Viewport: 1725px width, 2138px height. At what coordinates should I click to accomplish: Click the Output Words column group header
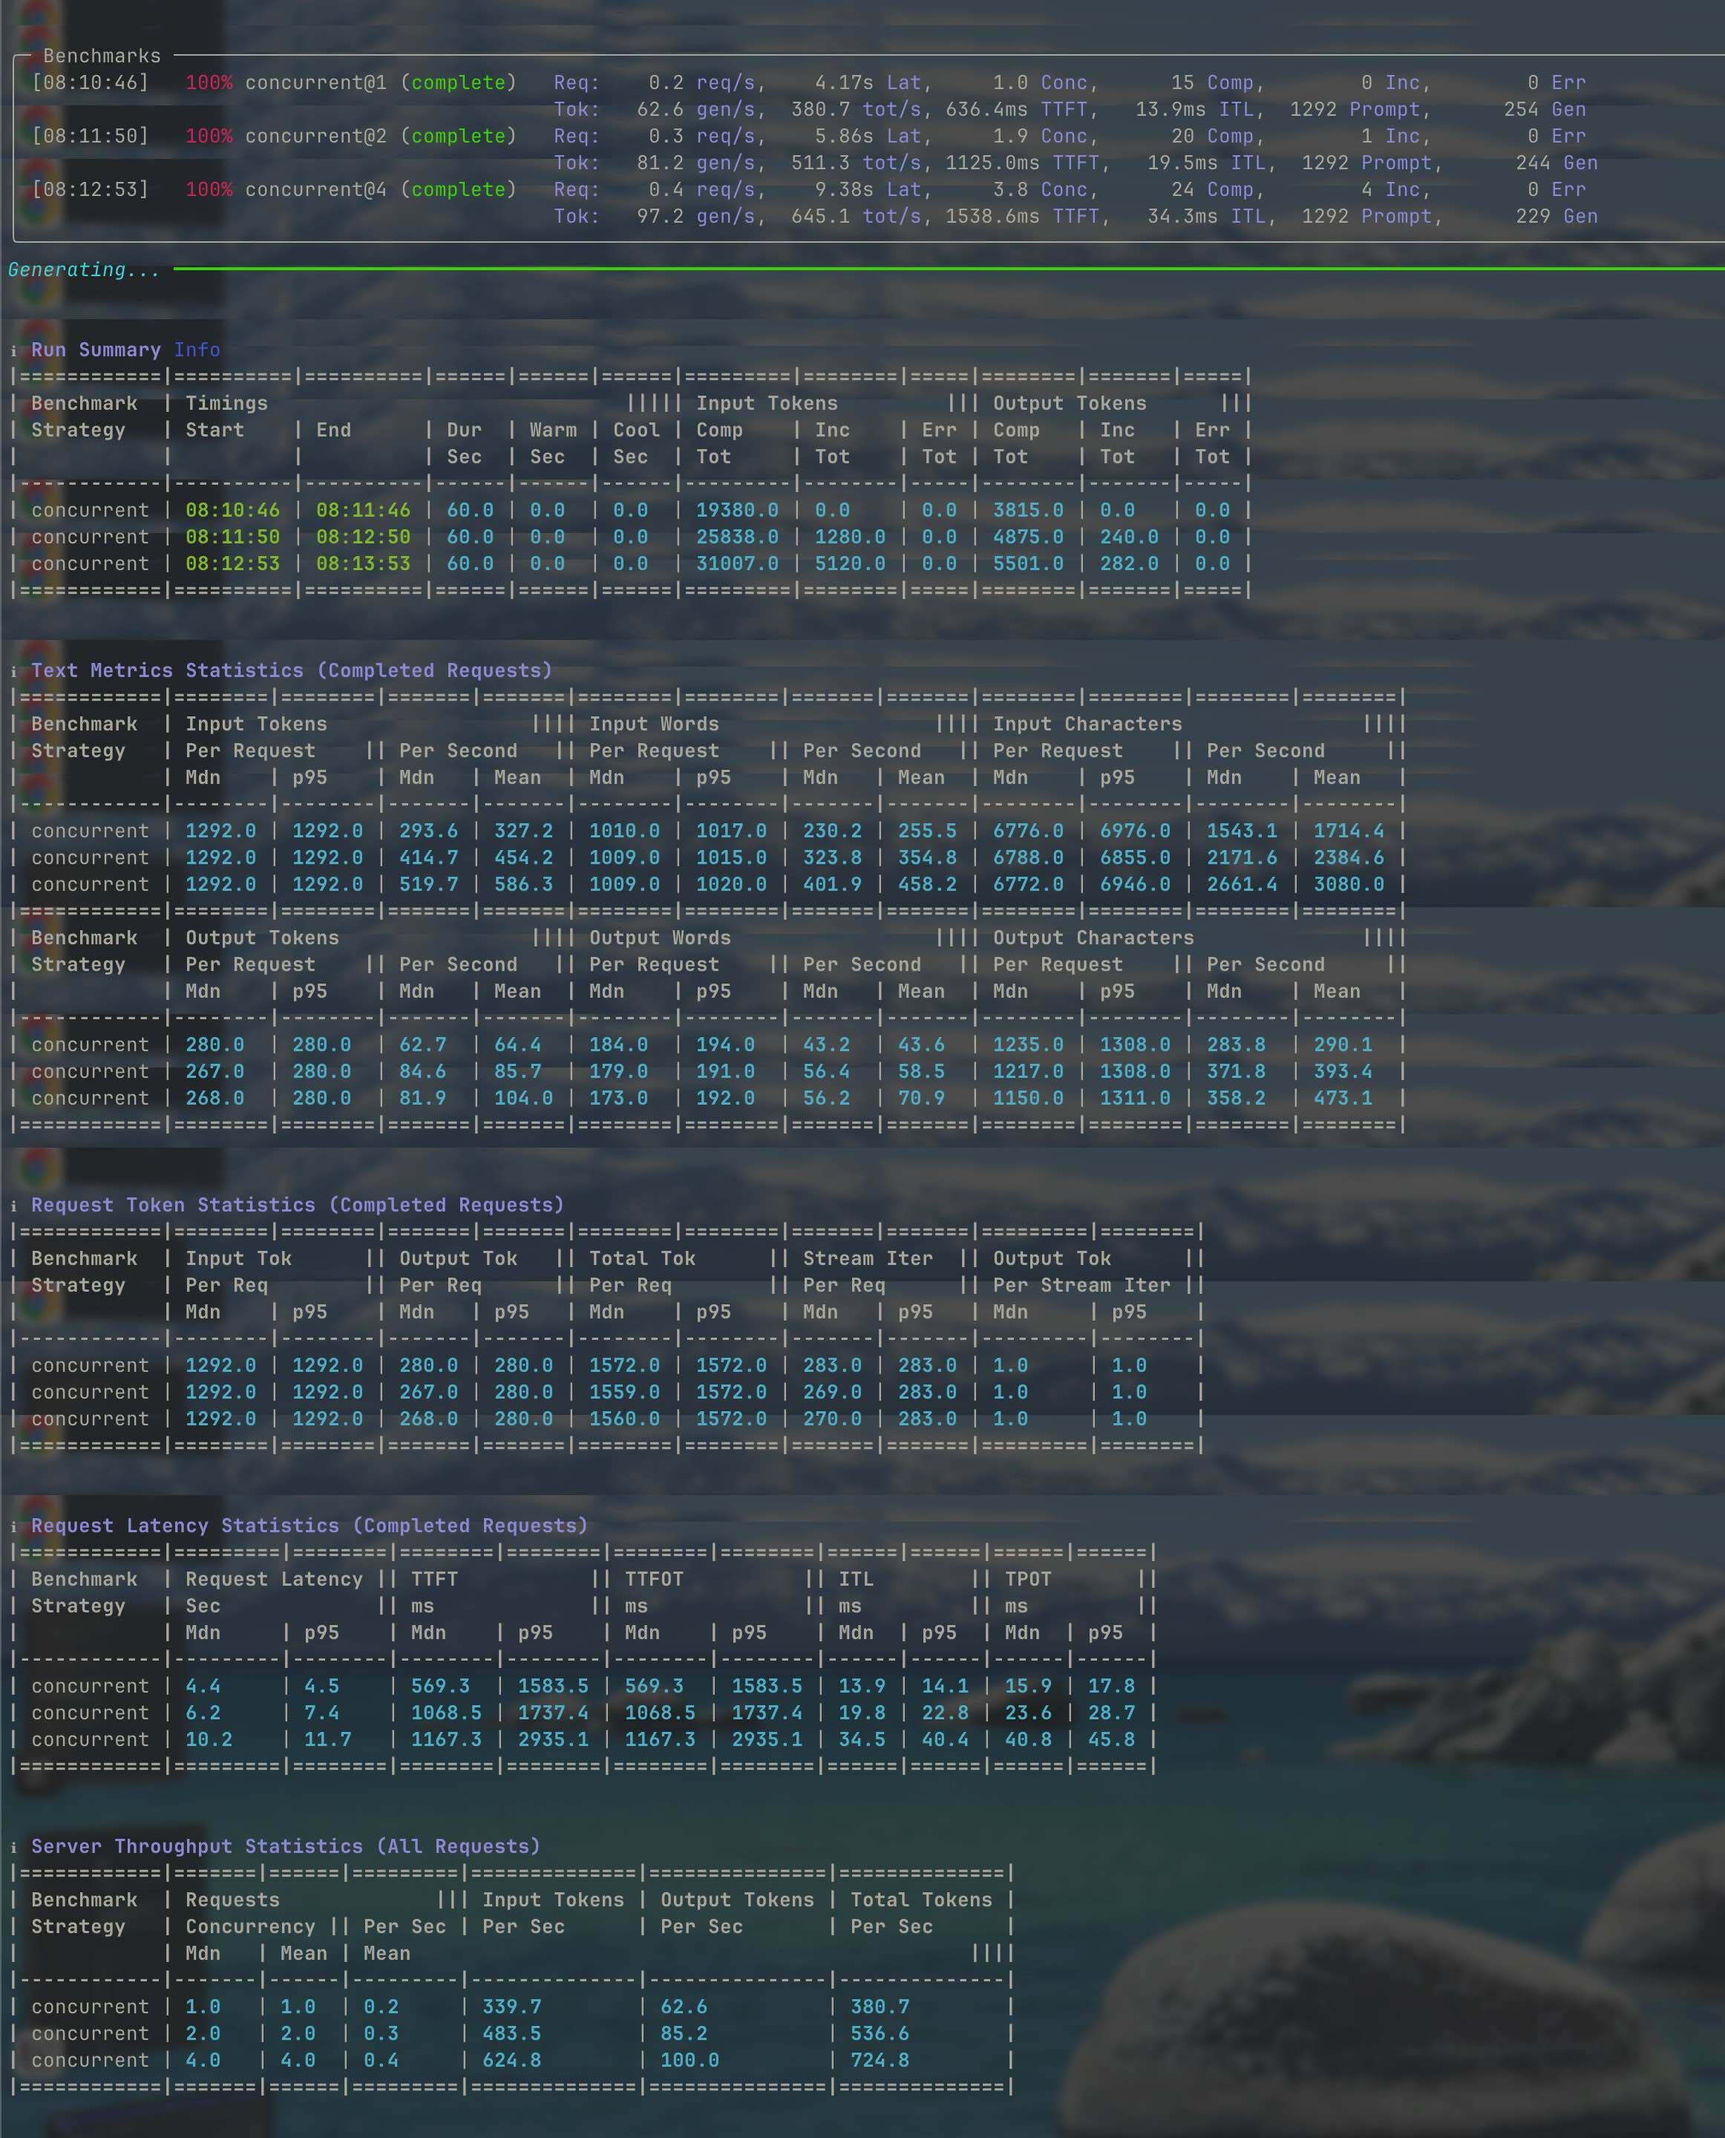pyautogui.click(x=660, y=938)
